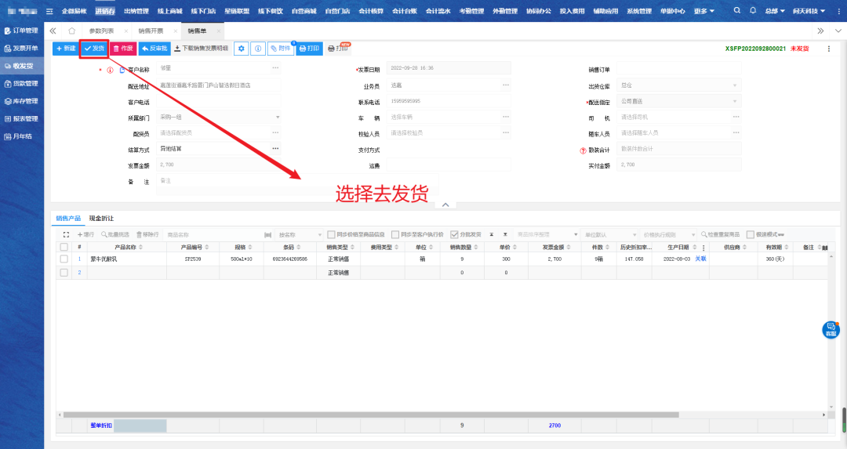Image resolution: width=847 pixels, height=449 pixels.
Task: Open the 会计核算 top menu
Action: point(370,11)
